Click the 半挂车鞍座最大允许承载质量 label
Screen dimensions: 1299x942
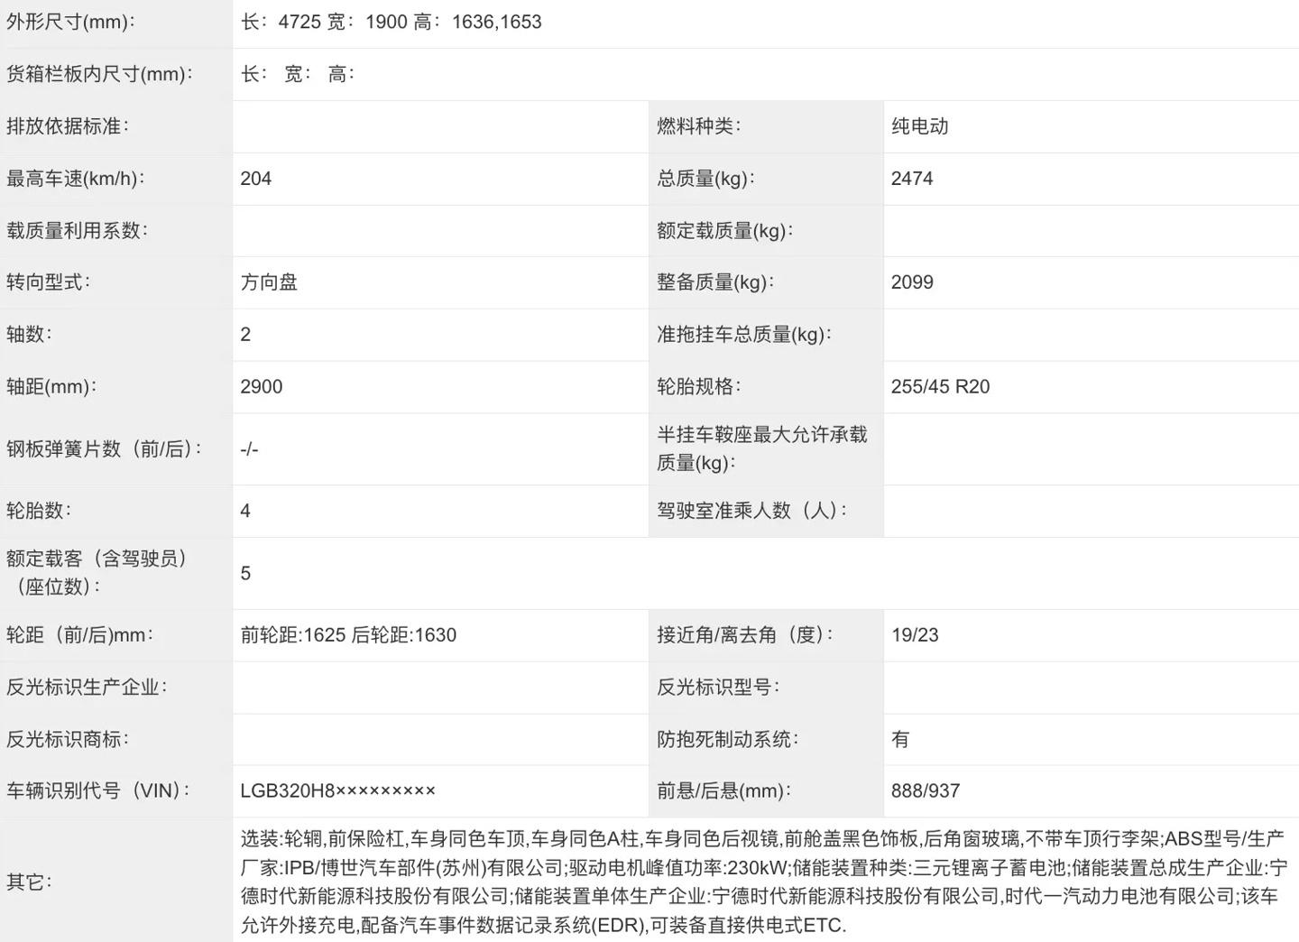coord(762,449)
